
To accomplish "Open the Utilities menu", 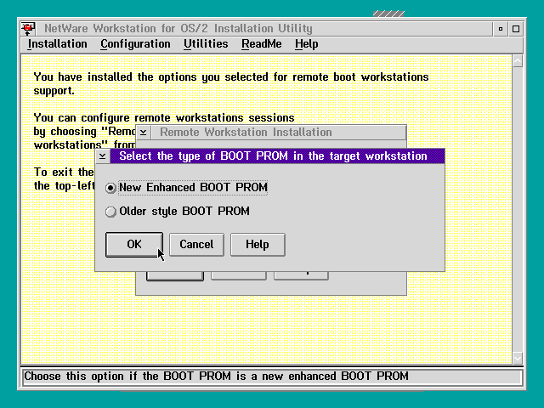I will tap(206, 44).
